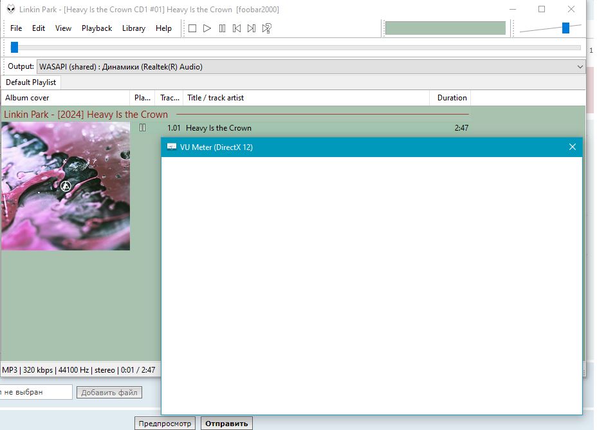Click the seekbar position thumb

pos(14,47)
